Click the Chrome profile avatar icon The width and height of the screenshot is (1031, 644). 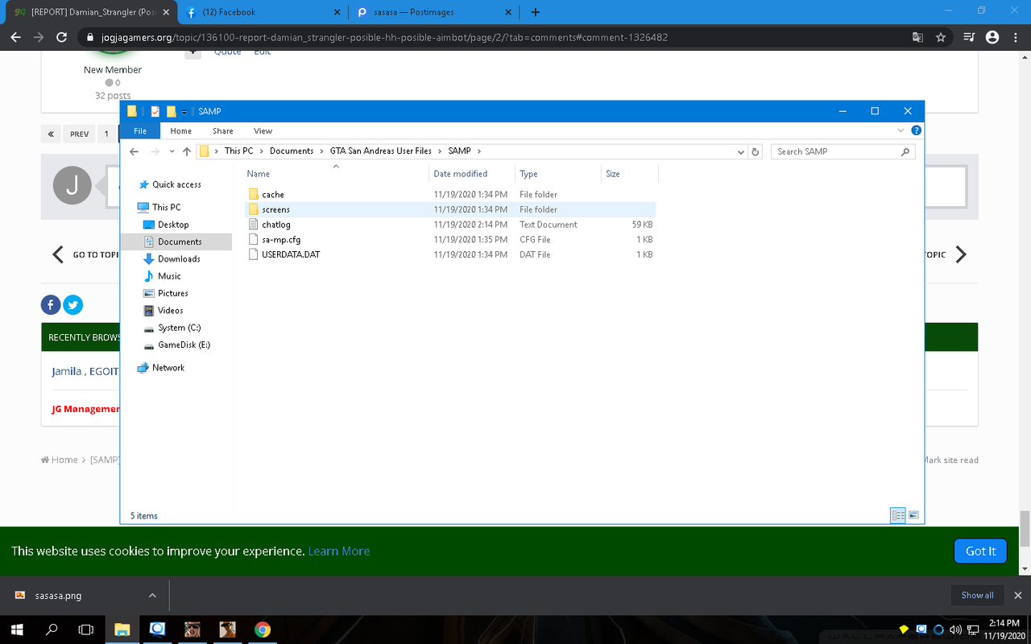(992, 37)
